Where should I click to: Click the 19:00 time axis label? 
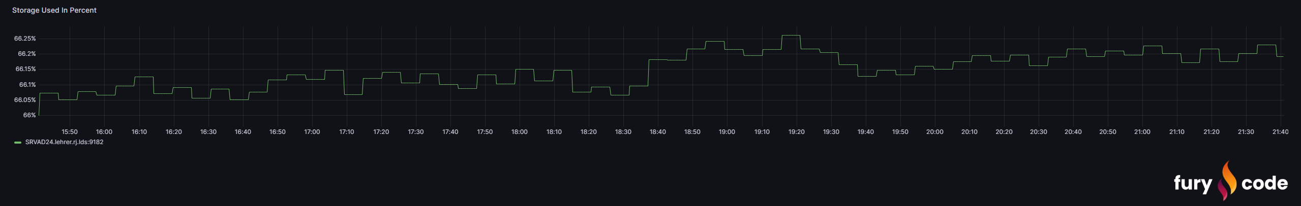pyautogui.click(x=727, y=132)
